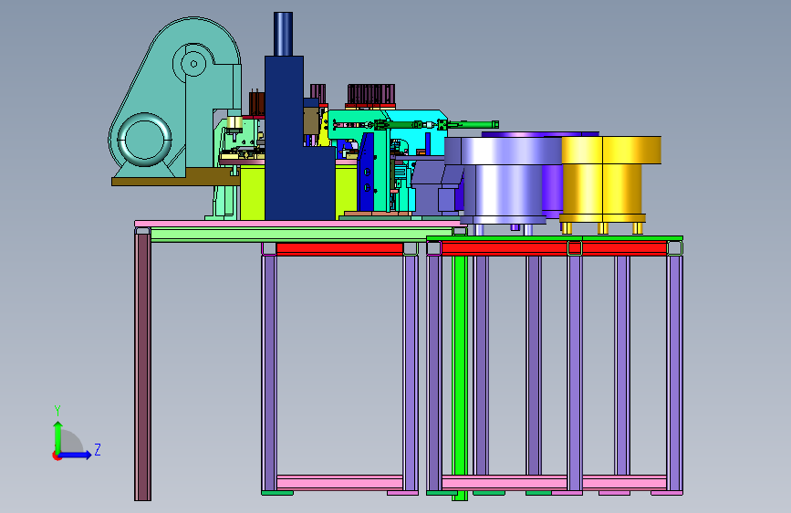This screenshot has width=791, height=513.
Task: Select the red crossbeam of the middle frame
Action: 339,248
